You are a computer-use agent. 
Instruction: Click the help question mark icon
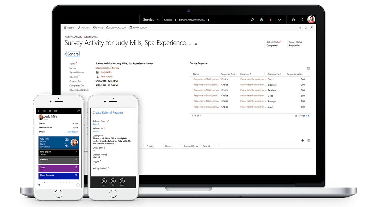pyautogui.click(x=302, y=20)
